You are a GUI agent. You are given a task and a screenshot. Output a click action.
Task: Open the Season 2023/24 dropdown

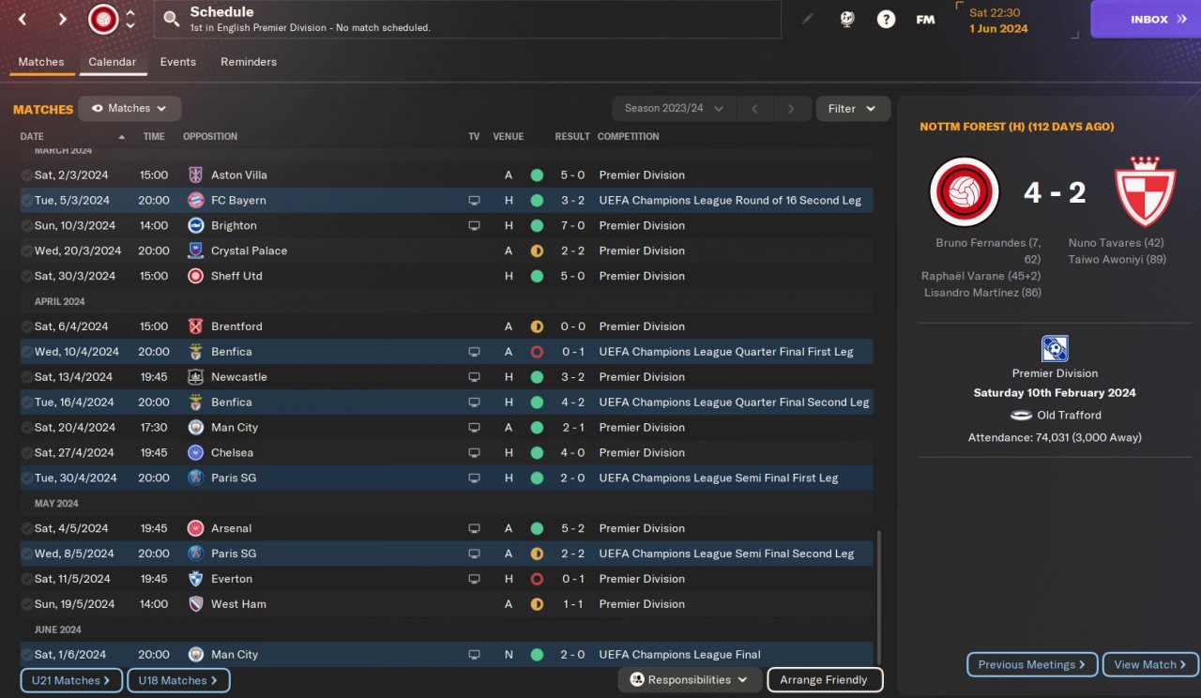[673, 109]
